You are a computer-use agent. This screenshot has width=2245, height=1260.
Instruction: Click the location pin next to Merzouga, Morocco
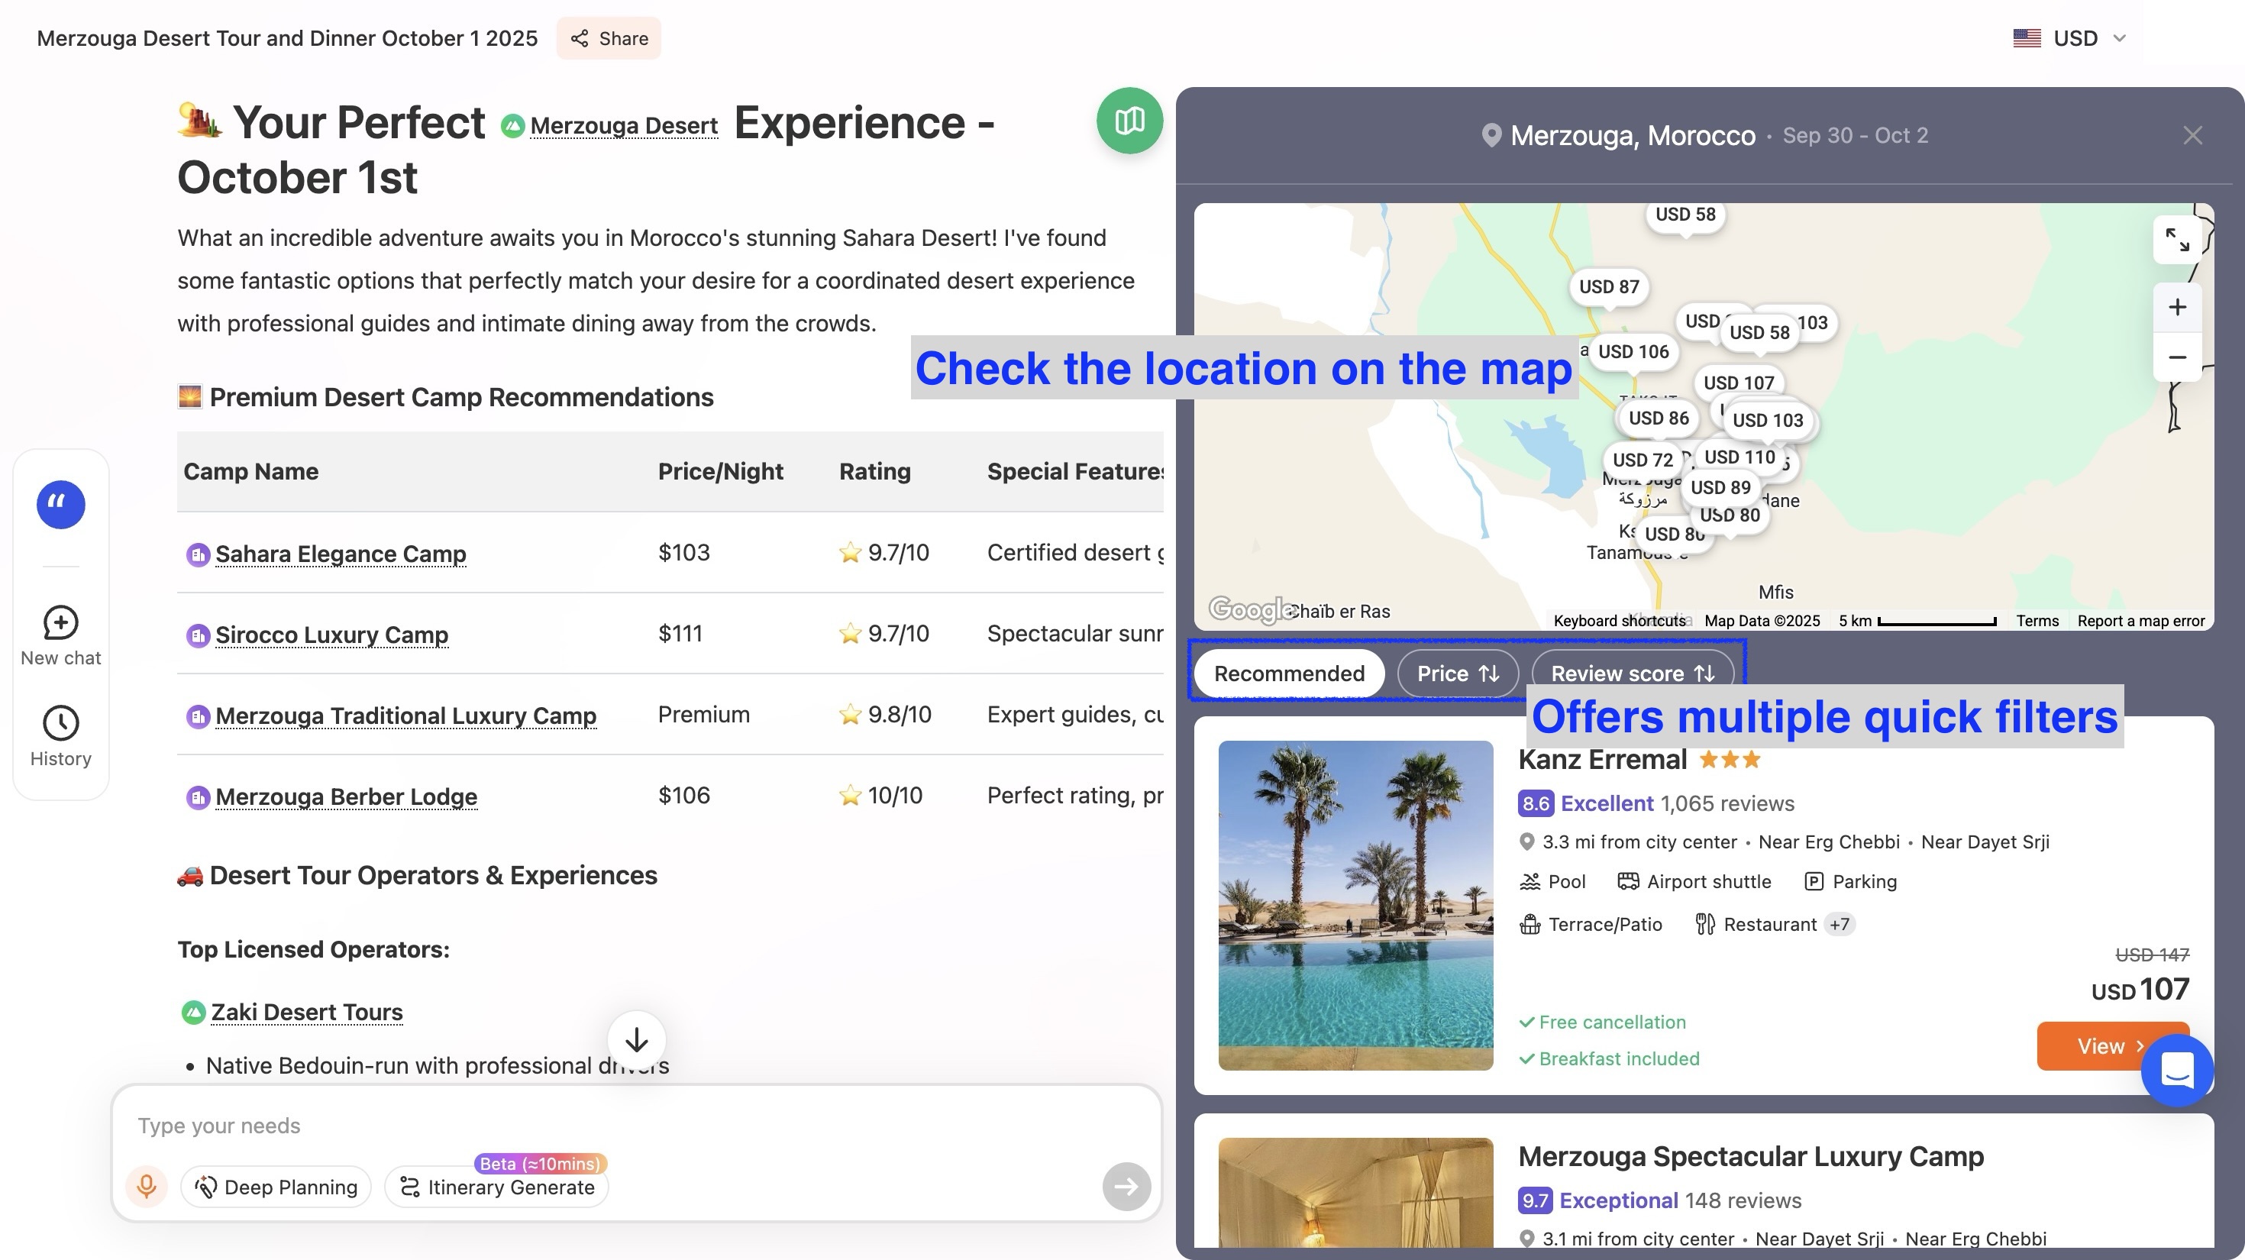click(x=1491, y=136)
